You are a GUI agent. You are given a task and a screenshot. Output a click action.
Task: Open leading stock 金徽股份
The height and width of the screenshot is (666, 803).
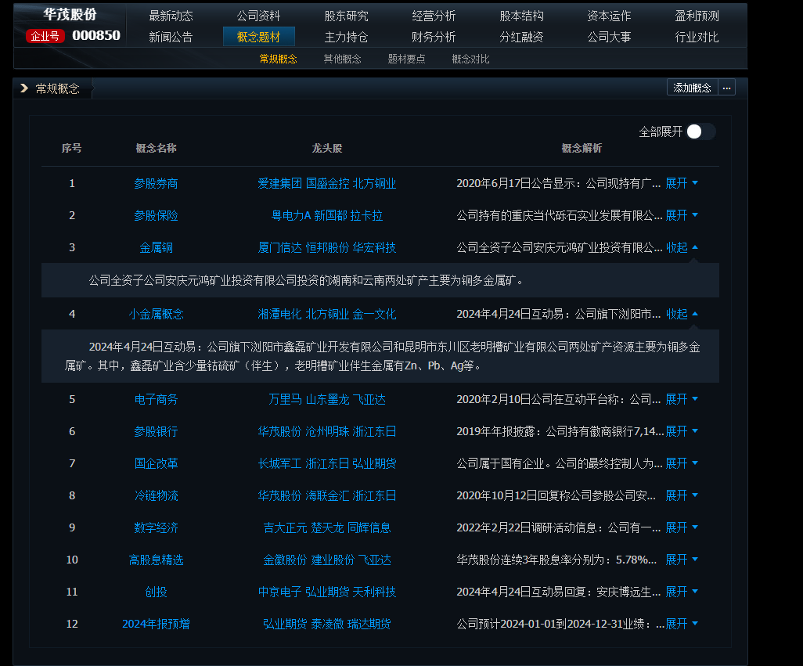pos(285,560)
